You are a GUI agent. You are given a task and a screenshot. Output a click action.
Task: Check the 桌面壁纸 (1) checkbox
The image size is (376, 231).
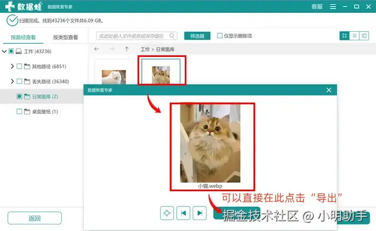(19, 112)
